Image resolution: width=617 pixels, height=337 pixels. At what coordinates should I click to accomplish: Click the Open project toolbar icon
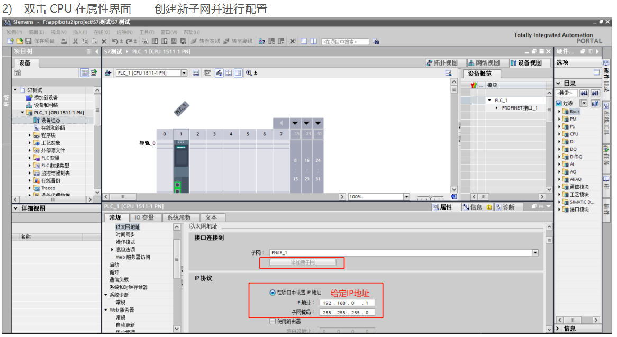20,41
